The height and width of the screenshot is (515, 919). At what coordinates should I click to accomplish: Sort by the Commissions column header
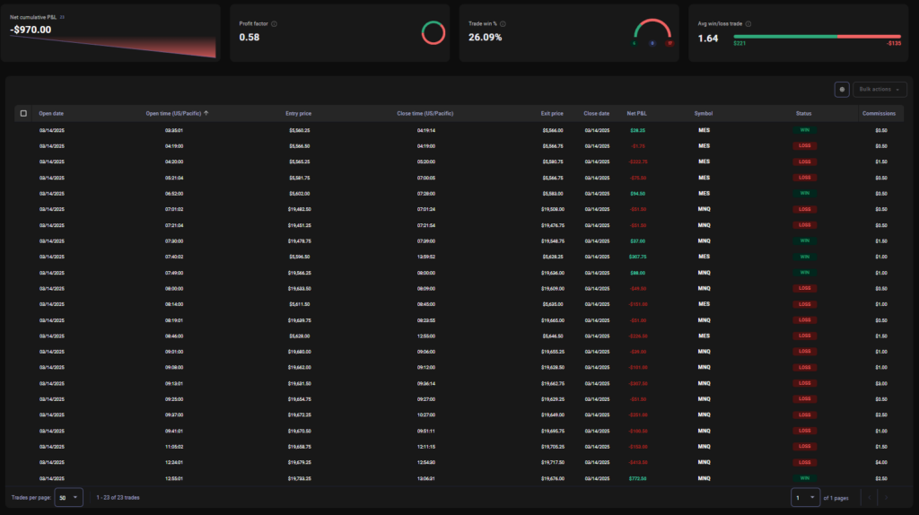pos(879,113)
